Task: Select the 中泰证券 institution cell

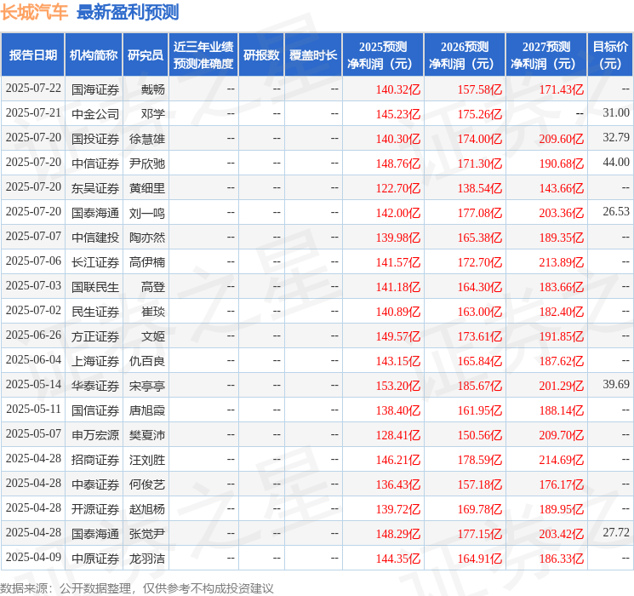Action: (x=95, y=484)
